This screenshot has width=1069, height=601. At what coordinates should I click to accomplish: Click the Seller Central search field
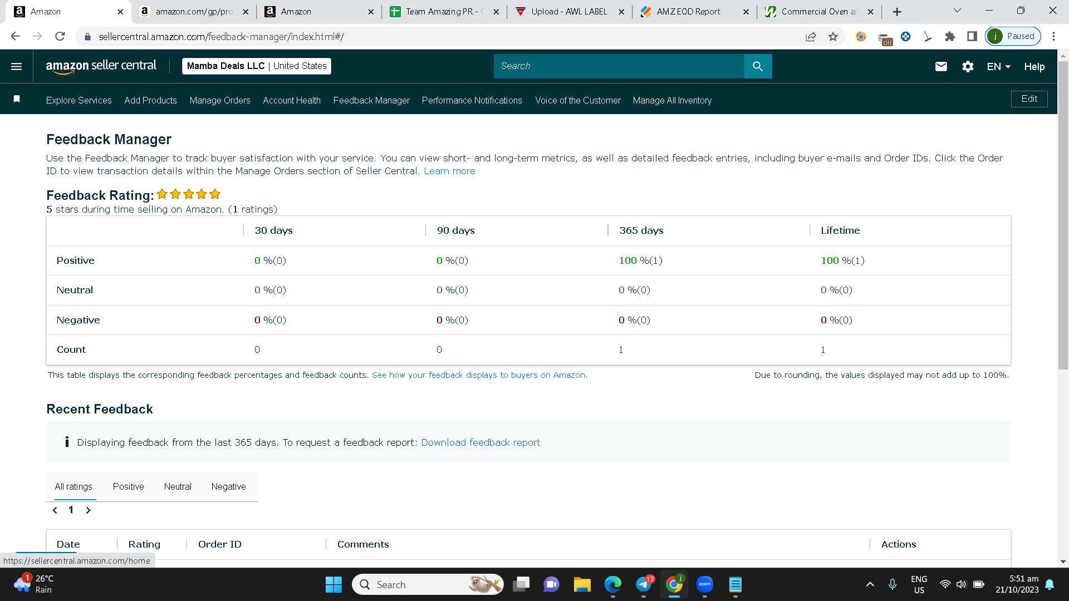point(619,66)
